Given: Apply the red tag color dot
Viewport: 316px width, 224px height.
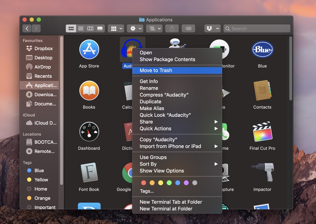Looking at the screenshot, I should click(x=144, y=183).
